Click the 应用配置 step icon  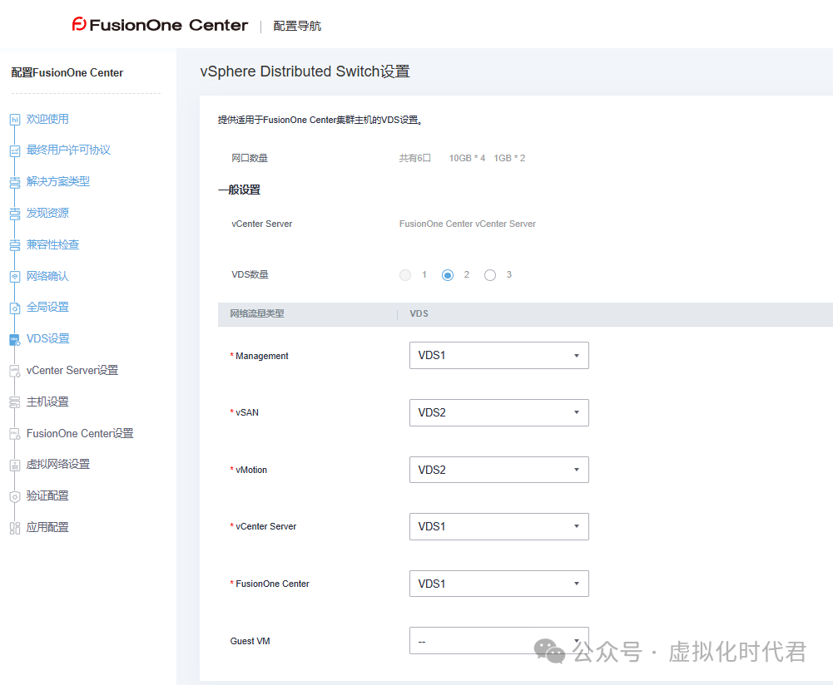pyautogui.click(x=15, y=528)
